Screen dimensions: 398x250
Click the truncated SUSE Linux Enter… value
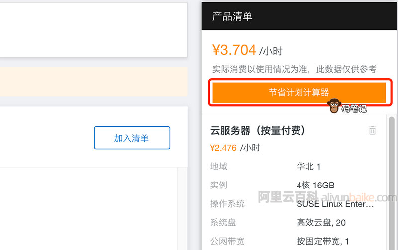pos(335,204)
